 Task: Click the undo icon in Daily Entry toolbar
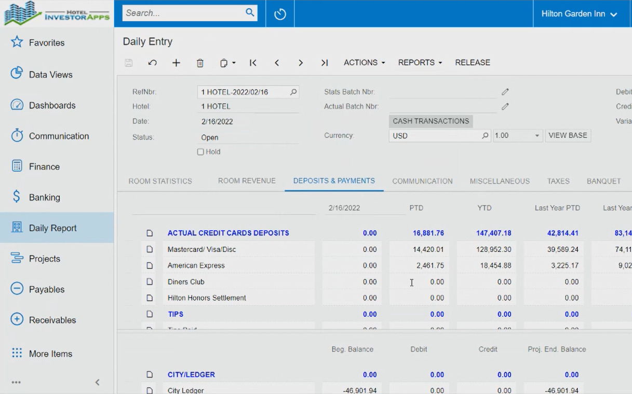[152, 63]
